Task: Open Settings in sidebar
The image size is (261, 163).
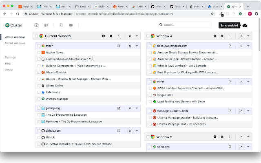Action: pyautogui.click(x=10, y=57)
